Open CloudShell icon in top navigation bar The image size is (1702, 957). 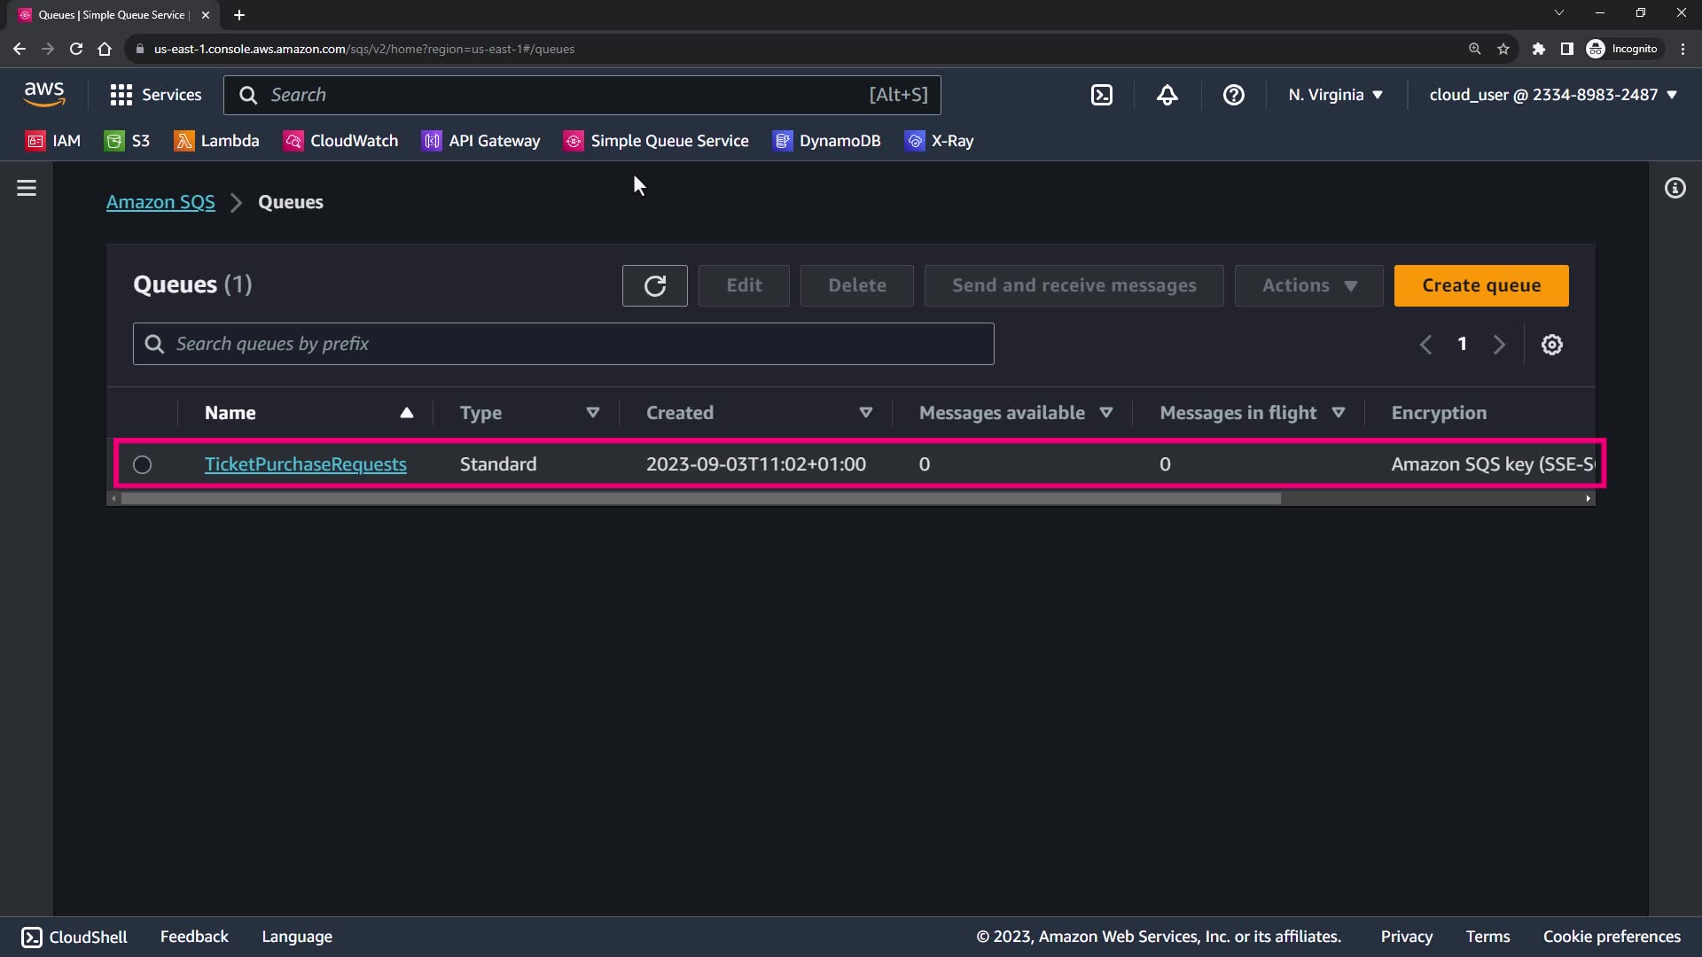click(x=1101, y=95)
